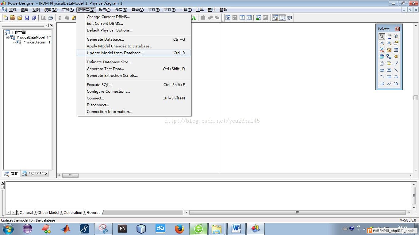Image resolution: width=419 pixels, height=235 pixels.
Task: Click the Print Preview toolbar icon
Action: point(44,18)
